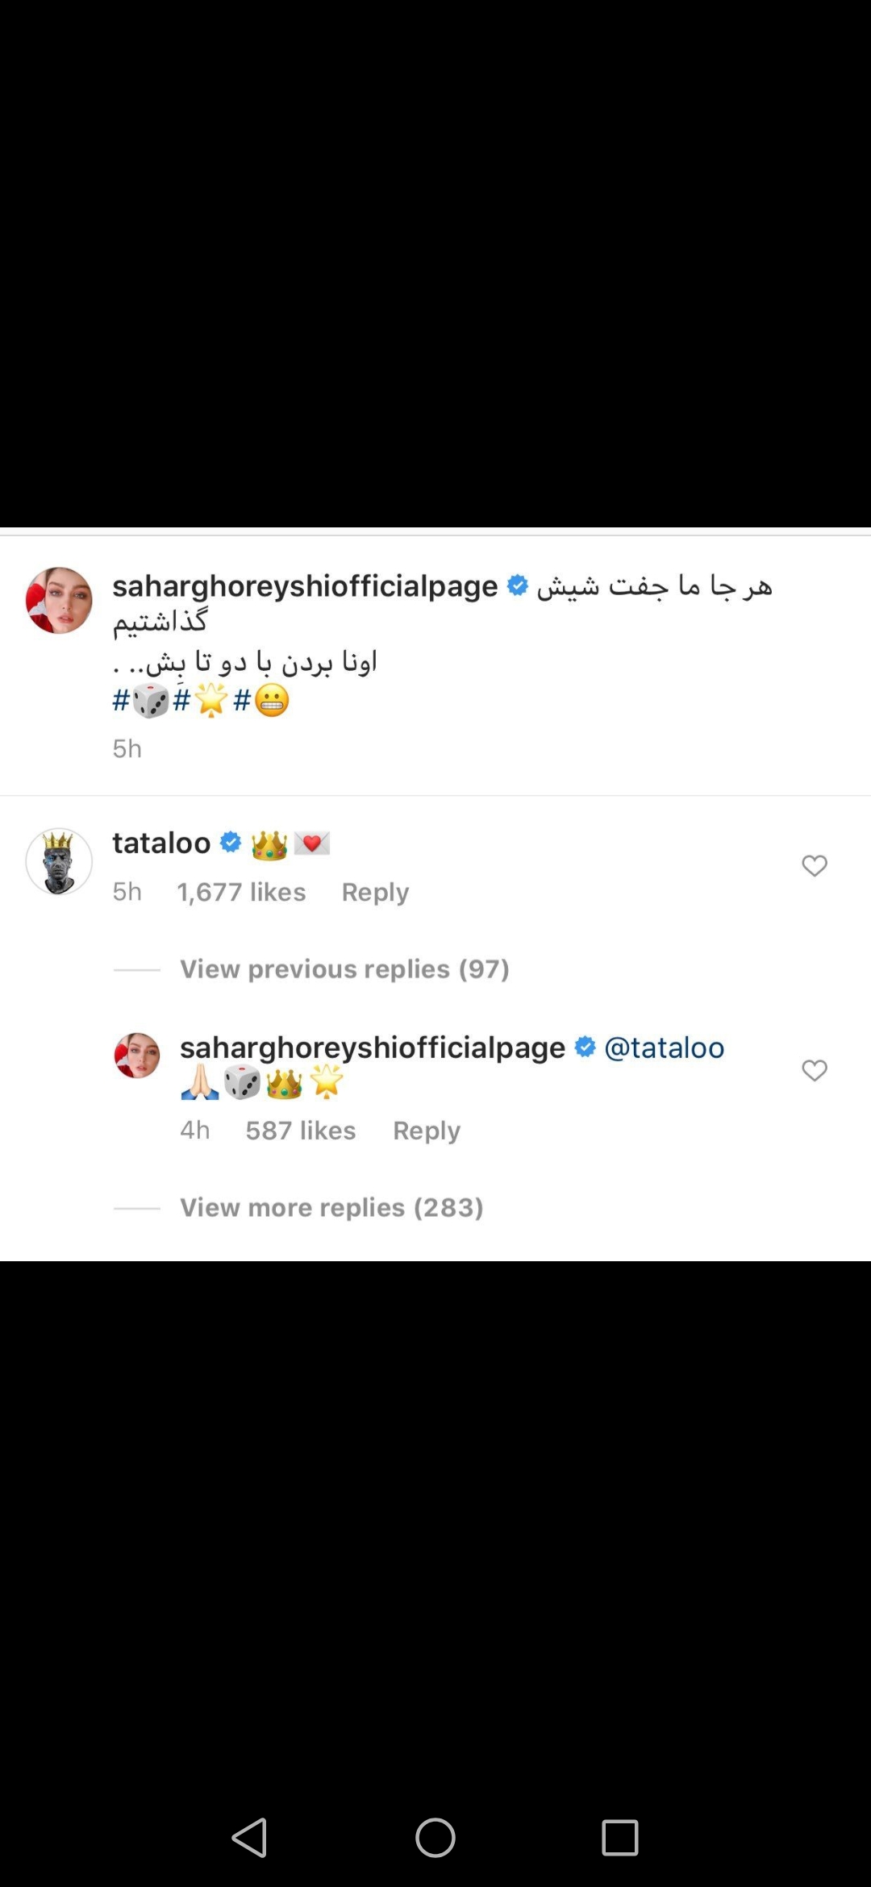Open the grimacing face emoji hashtag
871x1887 pixels.
261,701
